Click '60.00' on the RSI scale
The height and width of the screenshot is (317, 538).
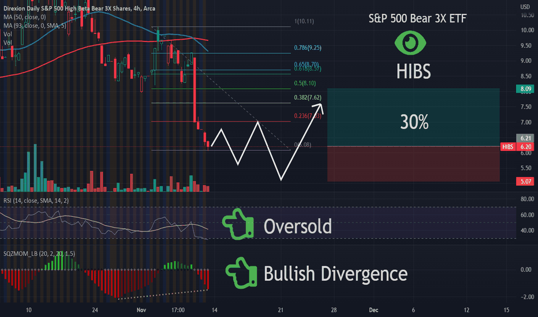[x=527, y=215]
